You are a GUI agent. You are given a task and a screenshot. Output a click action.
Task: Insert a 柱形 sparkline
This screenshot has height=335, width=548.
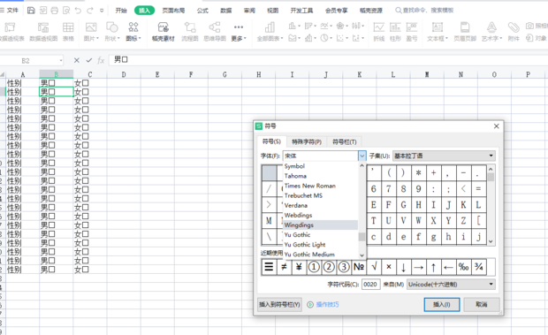[x=395, y=32]
